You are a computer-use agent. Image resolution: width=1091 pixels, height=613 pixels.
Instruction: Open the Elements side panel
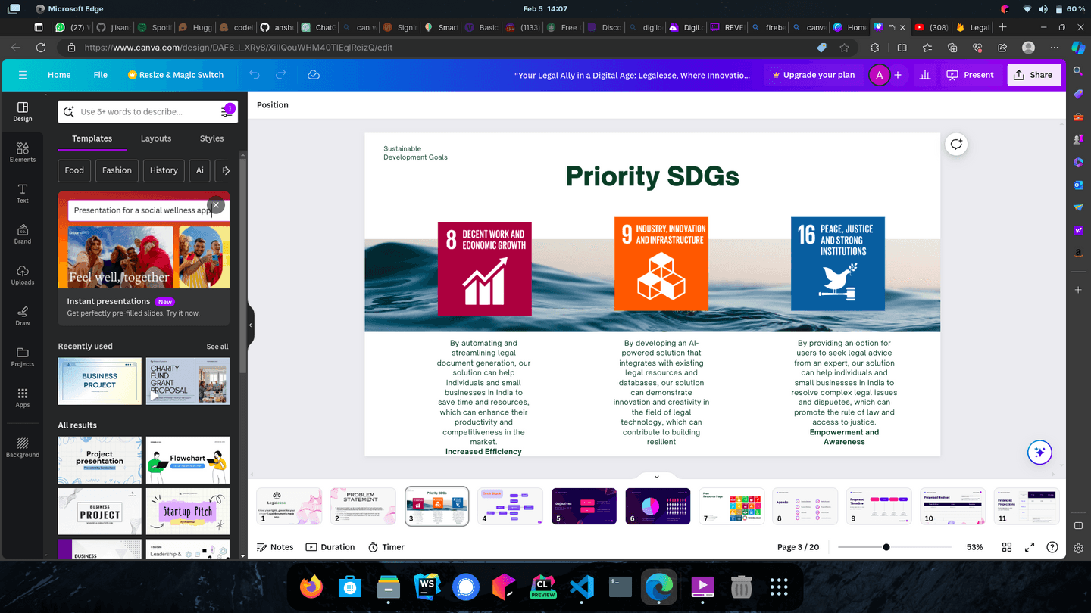[23, 152]
